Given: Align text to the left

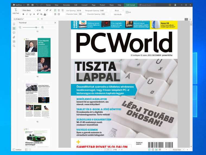Looking at the screenshot, I should (x=55, y=10).
